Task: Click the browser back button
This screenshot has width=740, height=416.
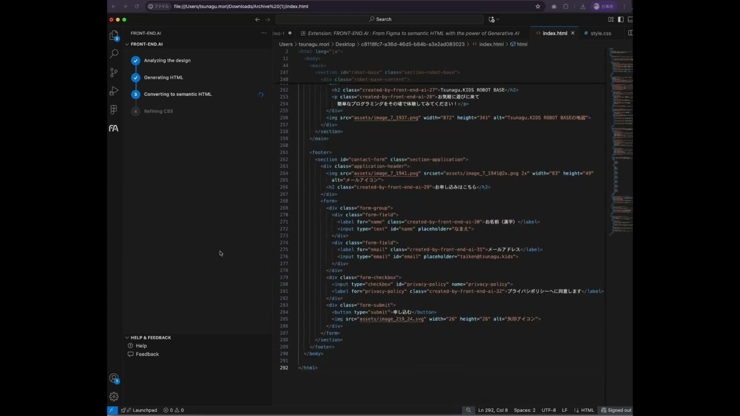Action: (114, 6)
